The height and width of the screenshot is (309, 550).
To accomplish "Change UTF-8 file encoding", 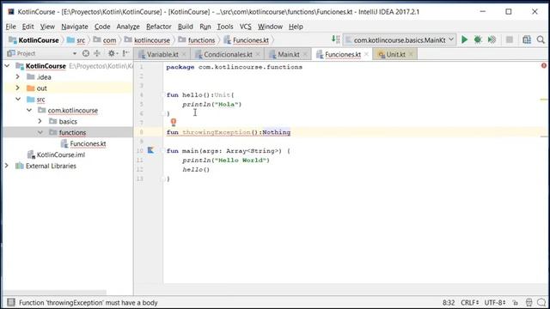I will [x=495, y=302].
